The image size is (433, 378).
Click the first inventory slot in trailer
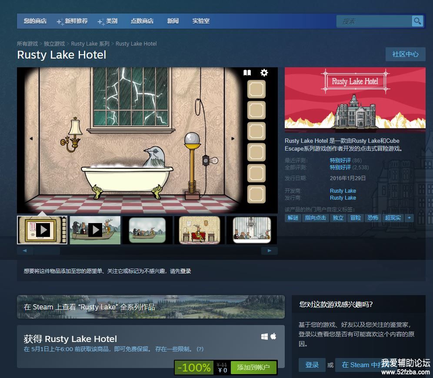click(x=256, y=89)
